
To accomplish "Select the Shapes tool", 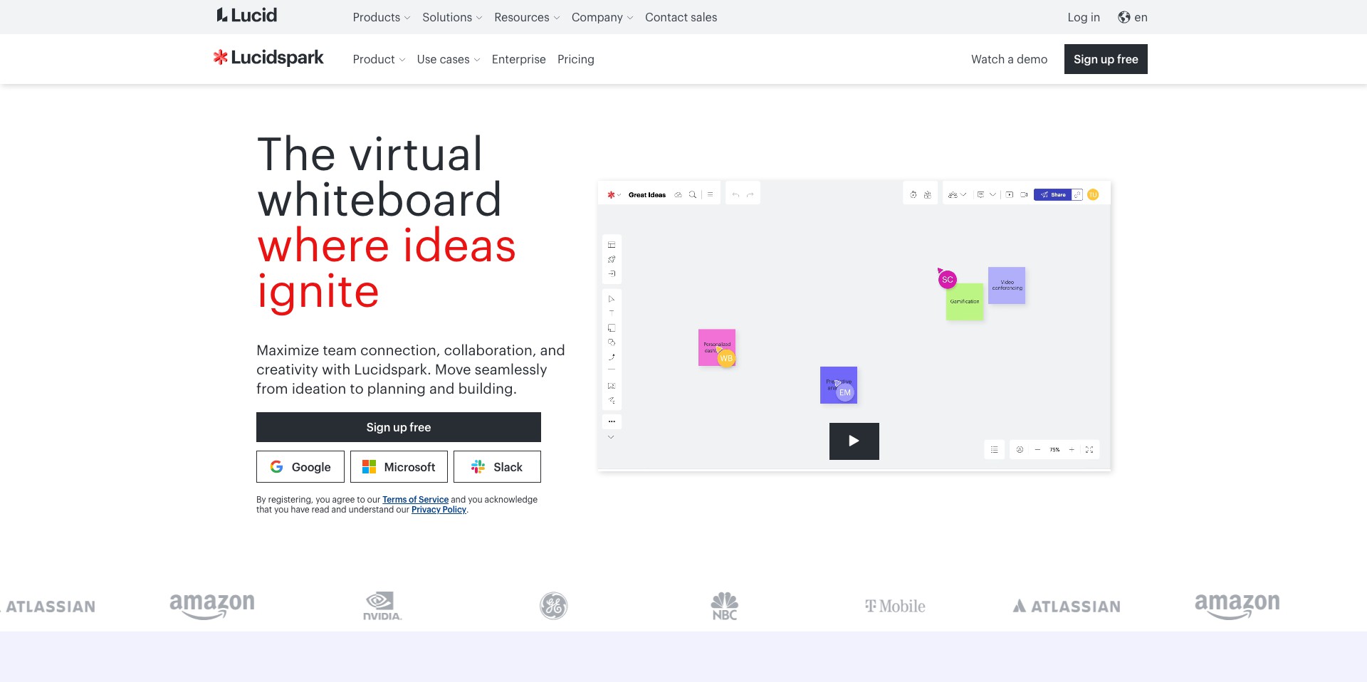I will [612, 342].
